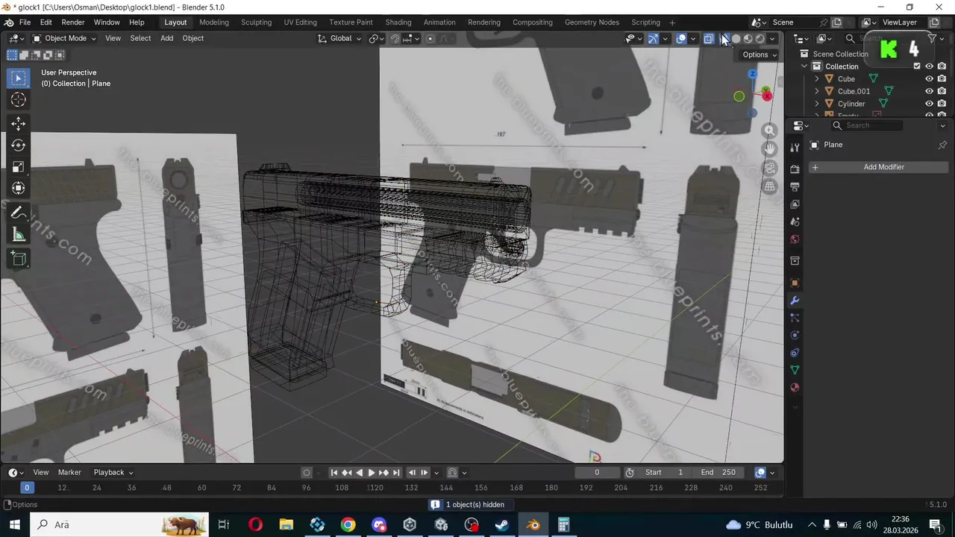Expand Cube.001 in outliner
This screenshot has height=537, width=955.
[x=816, y=91]
